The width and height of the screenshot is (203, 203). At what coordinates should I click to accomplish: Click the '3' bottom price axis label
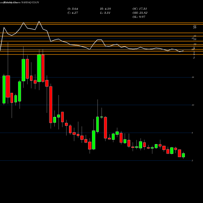pyautogui.click(x=192, y=161)
